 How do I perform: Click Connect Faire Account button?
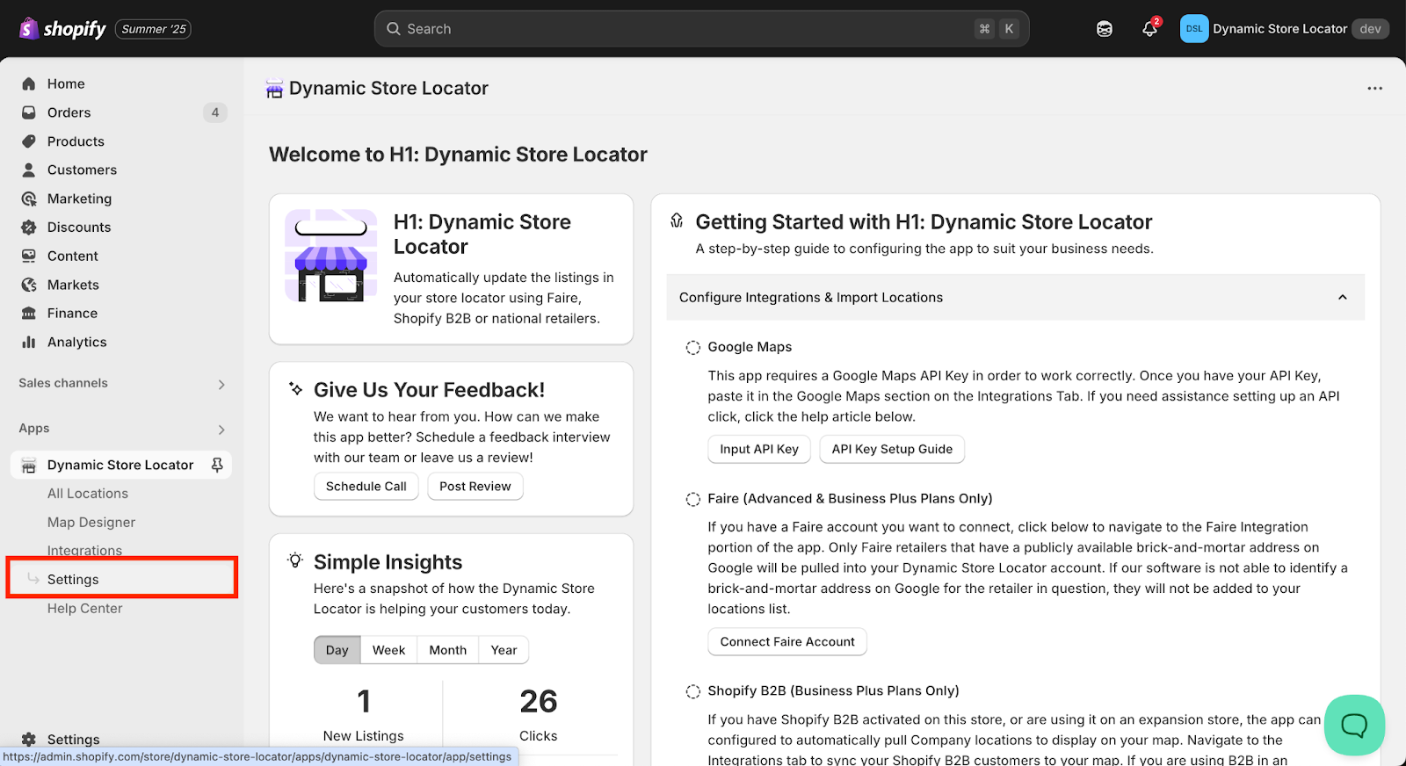point(787,642)
